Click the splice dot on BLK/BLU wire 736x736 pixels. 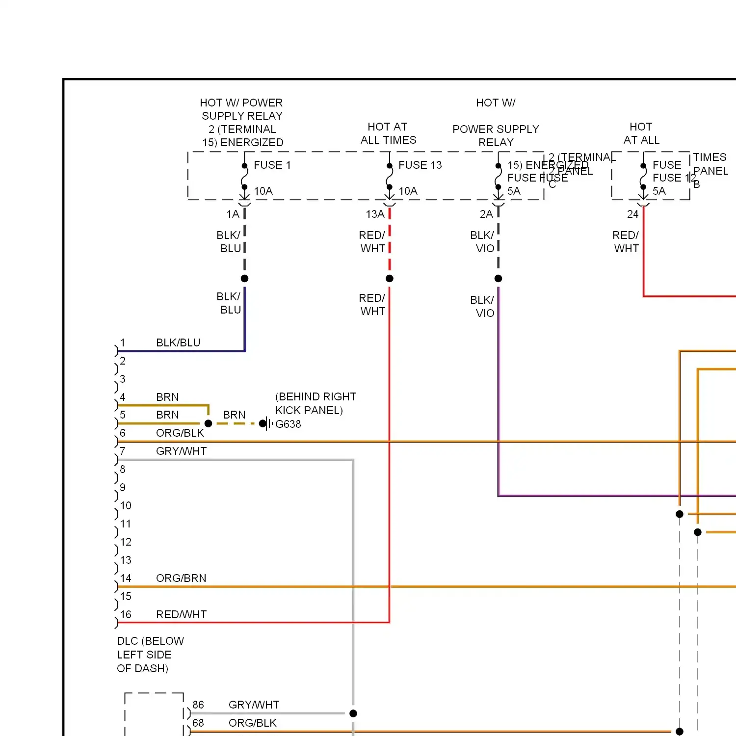click(245, 279)
